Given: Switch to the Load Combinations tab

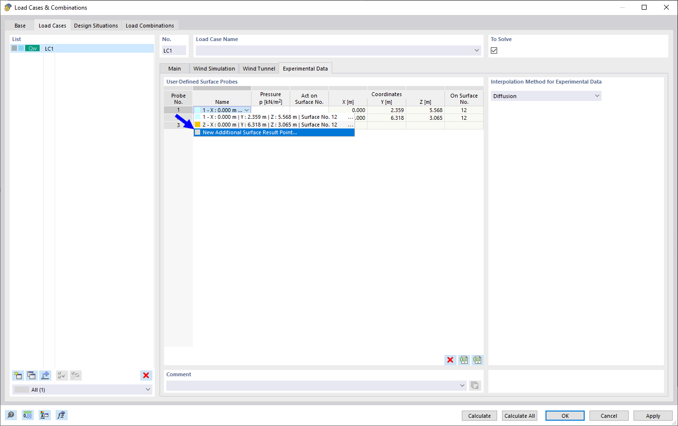Looking at the screenshot, I should click(150, 26).
